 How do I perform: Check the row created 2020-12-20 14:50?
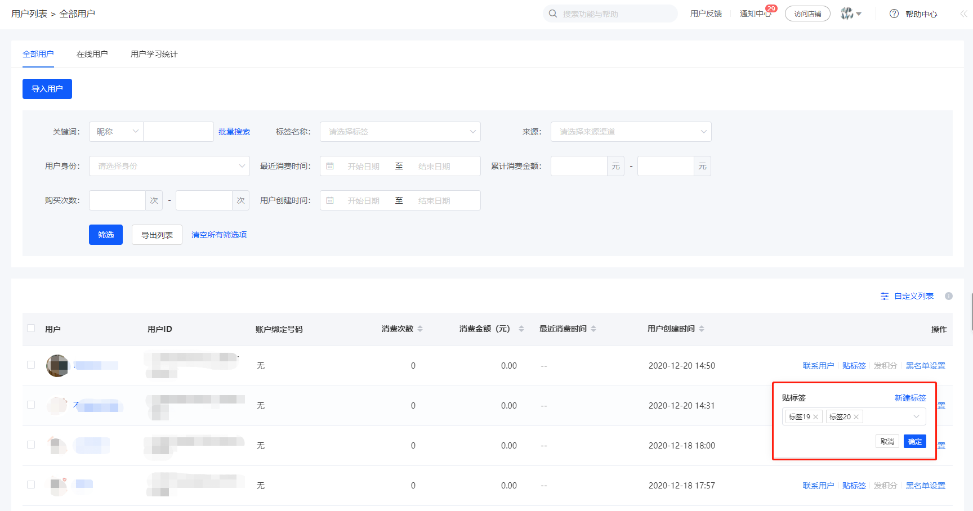(31, 365)
